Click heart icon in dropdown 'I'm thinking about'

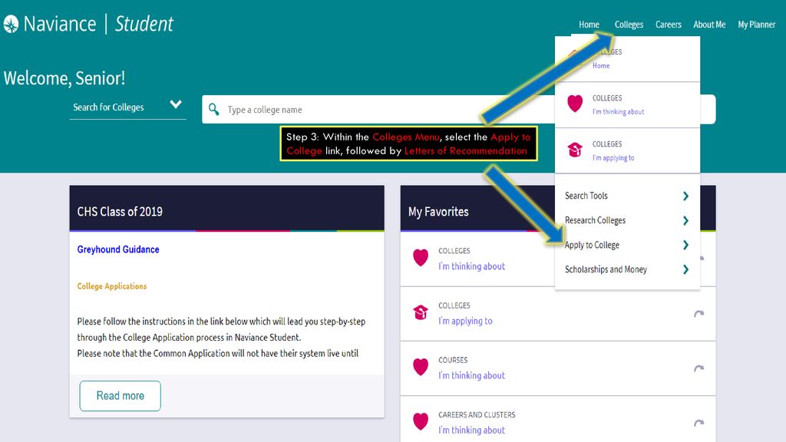coord(575,104)
